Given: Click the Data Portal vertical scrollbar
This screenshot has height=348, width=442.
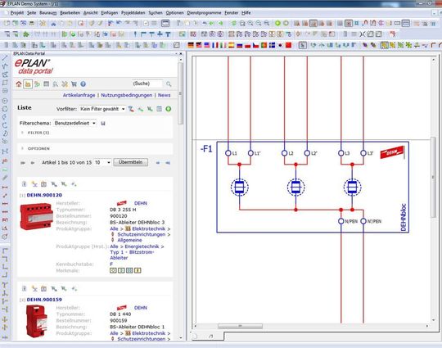Looking at the screenshot, I should pos(180,93).
